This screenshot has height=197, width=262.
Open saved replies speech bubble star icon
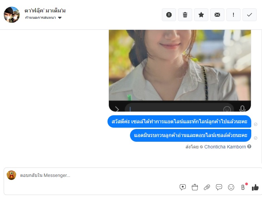coord(183,187)
